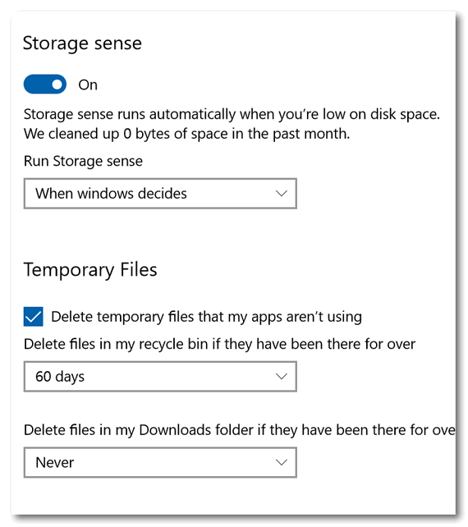Screen dimensions: 468x527
Task: Click the Storage sense heading
Action: point(82,44)
